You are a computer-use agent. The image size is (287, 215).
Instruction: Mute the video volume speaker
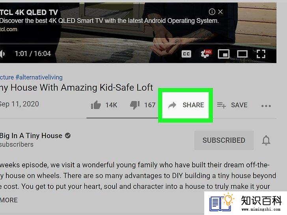pos(2,54)
